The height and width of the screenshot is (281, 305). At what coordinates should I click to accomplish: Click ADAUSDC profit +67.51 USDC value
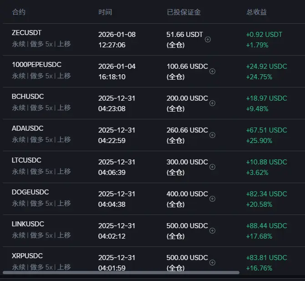tap(266, 130)
